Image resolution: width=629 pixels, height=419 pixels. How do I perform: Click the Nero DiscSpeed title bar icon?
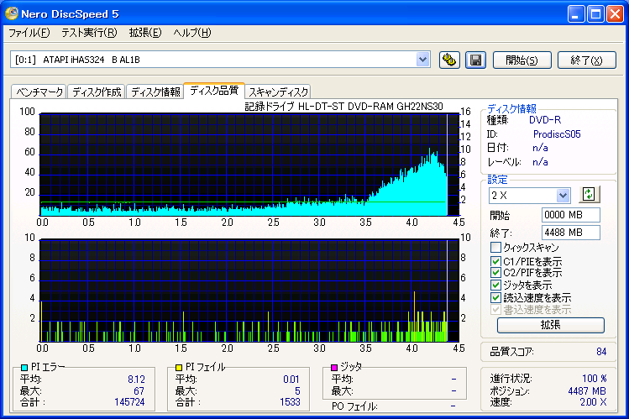coord(12,13)
